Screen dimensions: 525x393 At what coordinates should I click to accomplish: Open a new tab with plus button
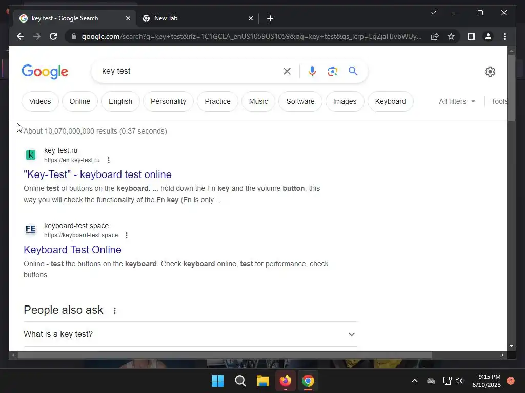pos(270,18)
